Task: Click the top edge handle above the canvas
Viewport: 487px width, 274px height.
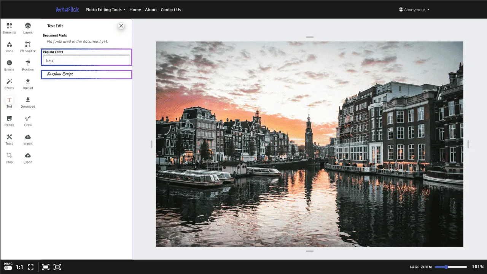Action: click(310, 37)
